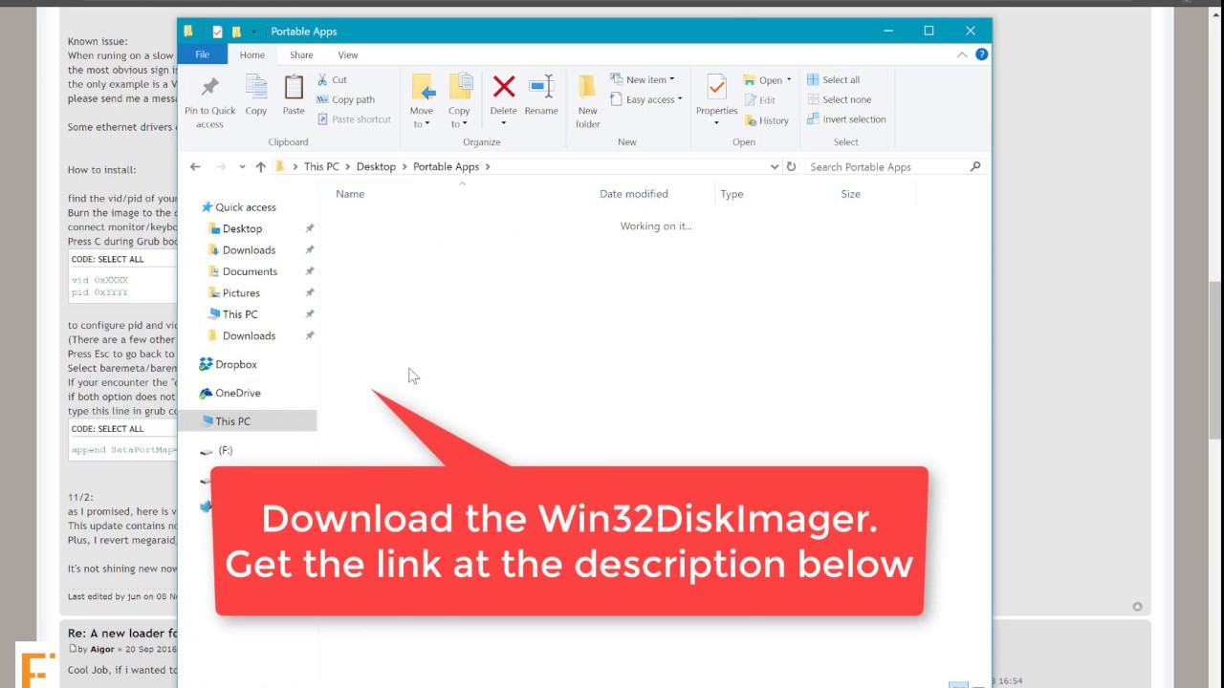This screenshot has width=1224, height=688.
Task: Switch to the Home ribbon tab
Action: click(x=252, y=55)
